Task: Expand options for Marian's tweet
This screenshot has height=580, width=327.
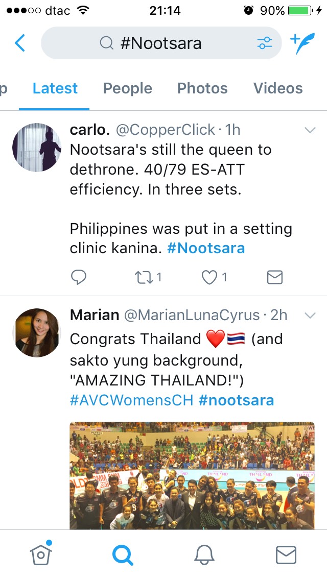Action: coord(310,316)
